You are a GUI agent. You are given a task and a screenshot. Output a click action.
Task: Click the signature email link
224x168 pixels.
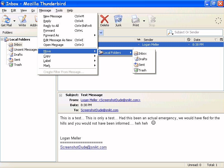pos(83,147)
